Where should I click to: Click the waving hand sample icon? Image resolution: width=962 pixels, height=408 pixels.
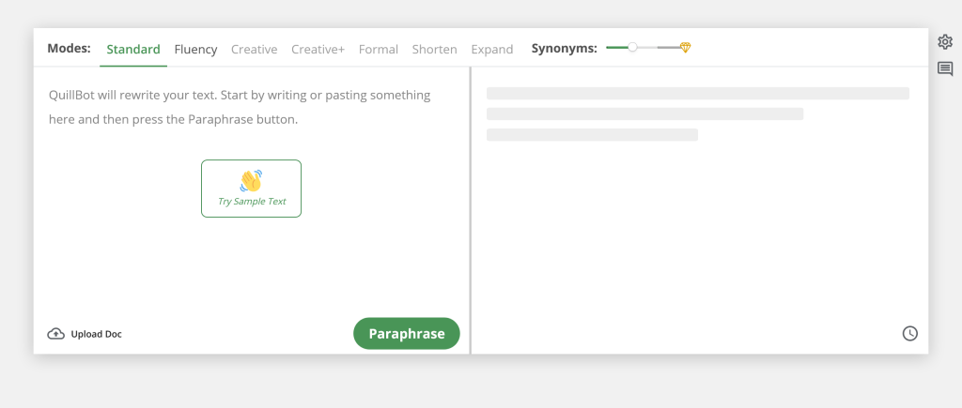coord(251,181)
